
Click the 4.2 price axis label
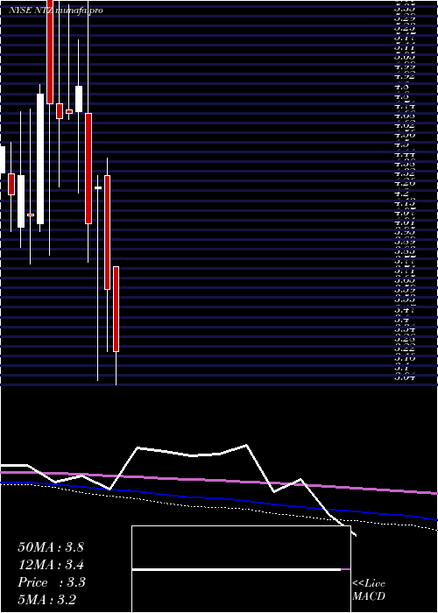[x=402, y=194]
